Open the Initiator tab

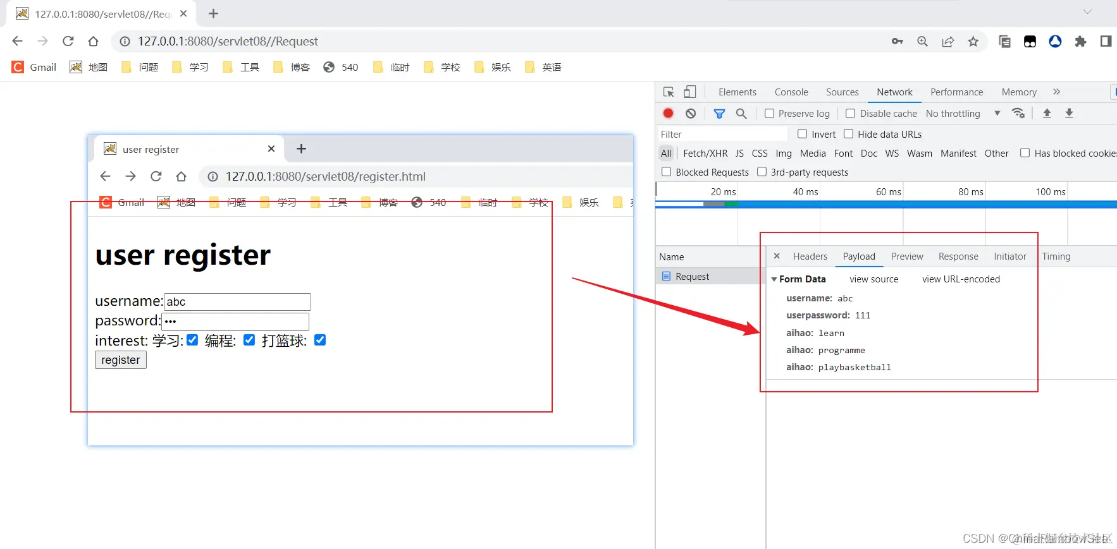[x=1010, y=256]
